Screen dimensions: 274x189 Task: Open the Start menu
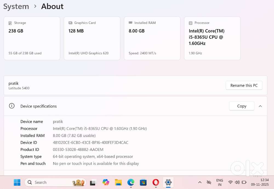[17, 182]
